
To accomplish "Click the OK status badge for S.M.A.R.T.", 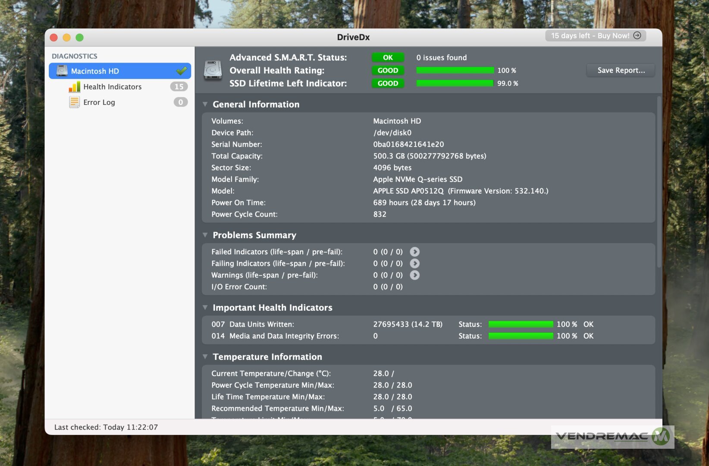I will coord(388,57).
